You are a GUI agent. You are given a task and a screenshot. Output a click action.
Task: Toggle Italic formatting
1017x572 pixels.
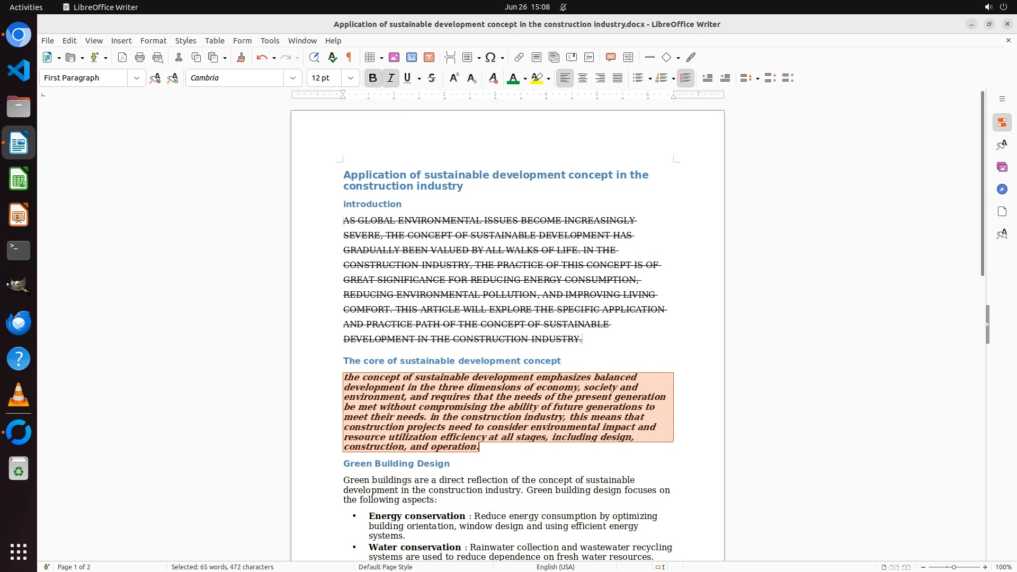click(x=390, y=78)
